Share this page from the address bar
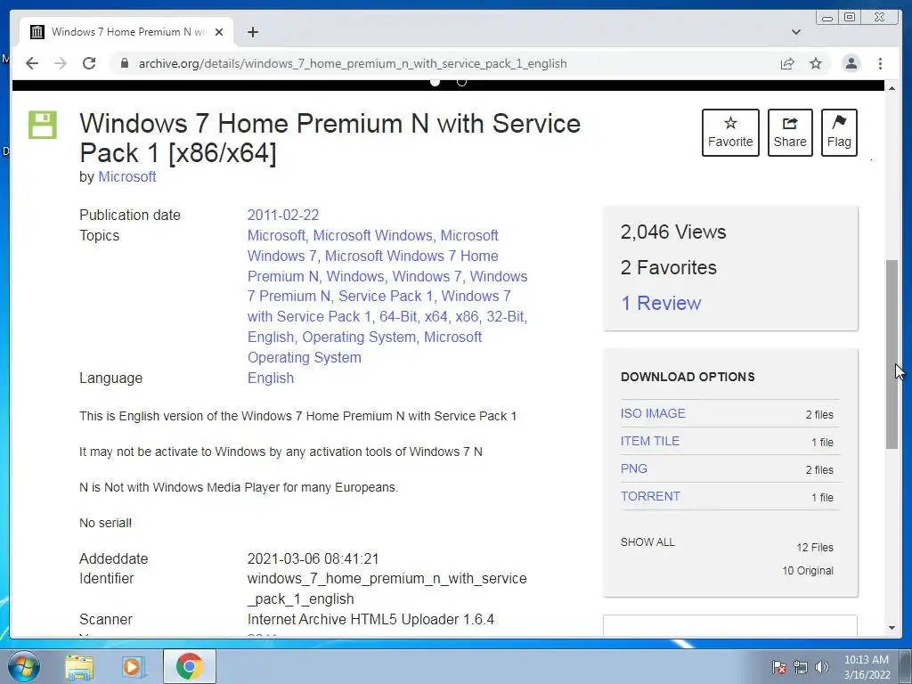 point(787,63)
